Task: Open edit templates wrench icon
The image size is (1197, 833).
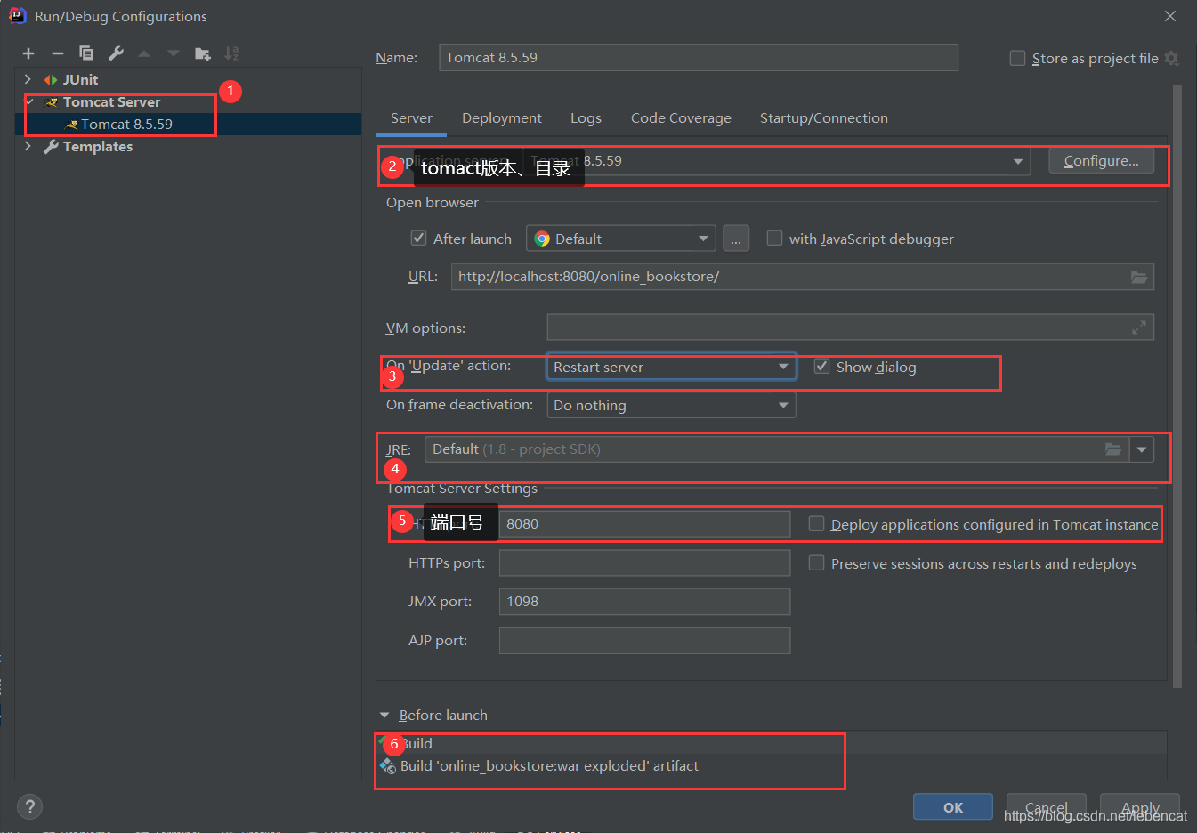Action: pyautogui.click(x=116, y=53)
